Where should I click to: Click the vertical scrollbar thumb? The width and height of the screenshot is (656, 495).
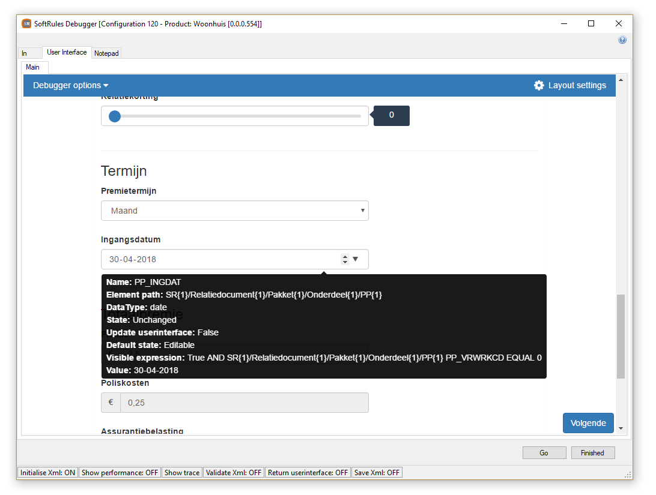(621, 337)
